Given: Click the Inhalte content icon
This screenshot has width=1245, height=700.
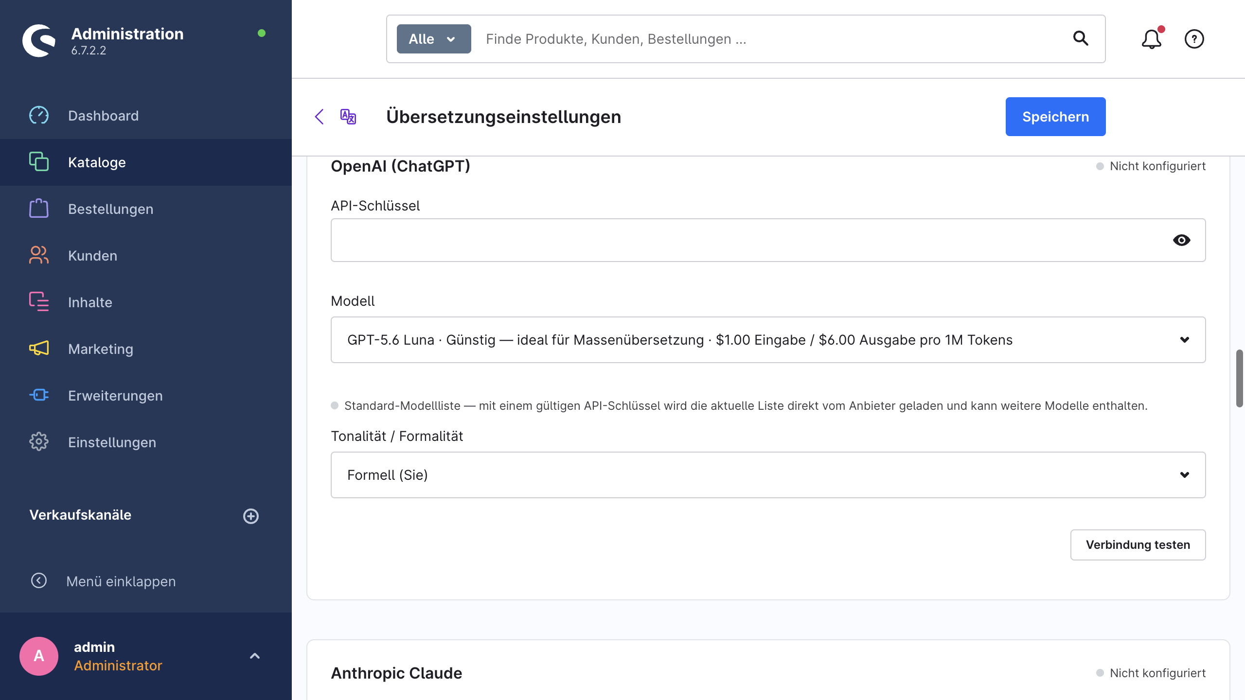Looking at the screenshot, I should point(39,302).
